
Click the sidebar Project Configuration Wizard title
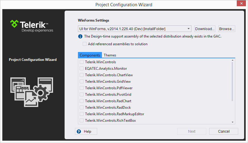coord(33,60)
